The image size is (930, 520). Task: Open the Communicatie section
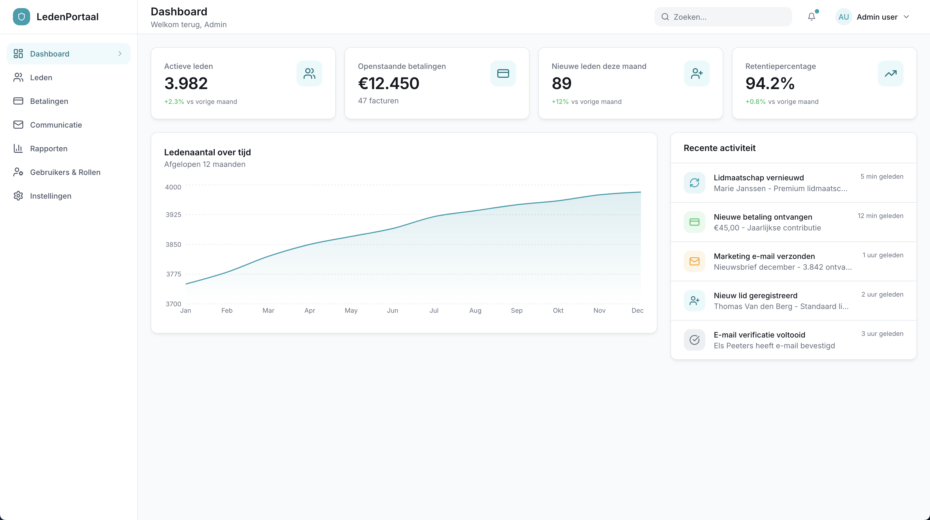click(x=56, y=125)
